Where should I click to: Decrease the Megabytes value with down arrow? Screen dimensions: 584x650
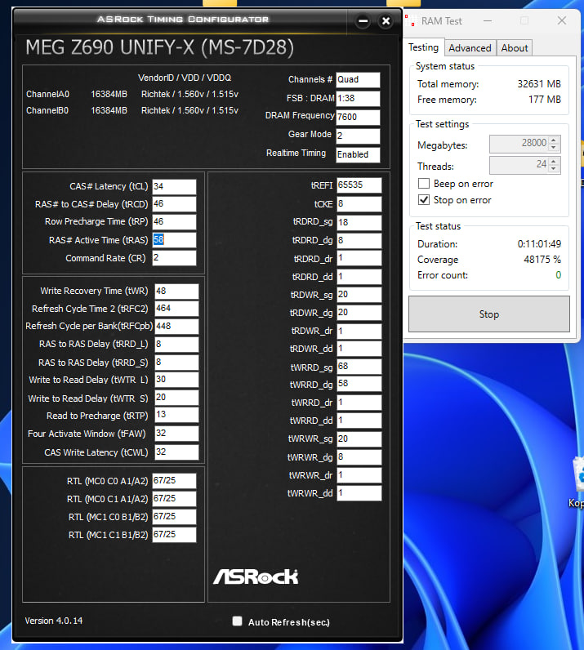pyautogui.click(x=554, y=147)
